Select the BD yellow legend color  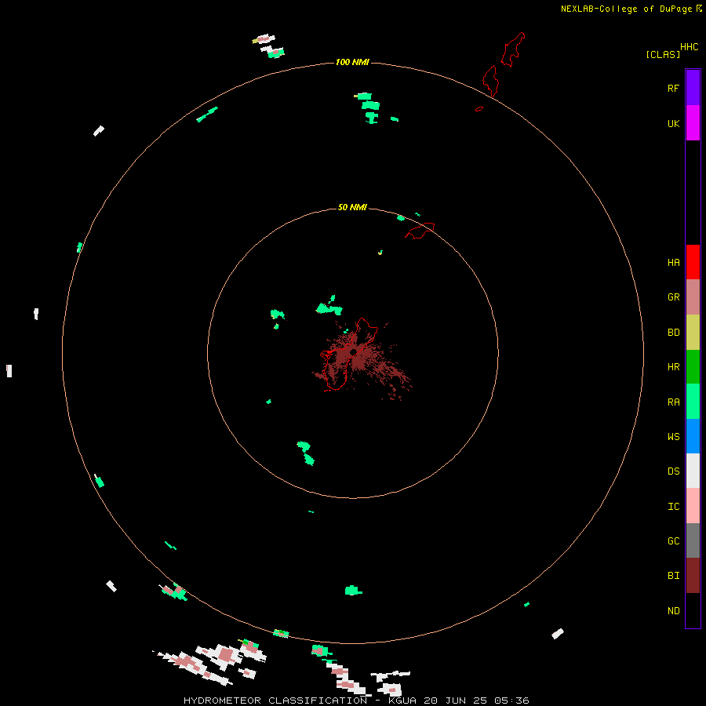pos(693,333)
